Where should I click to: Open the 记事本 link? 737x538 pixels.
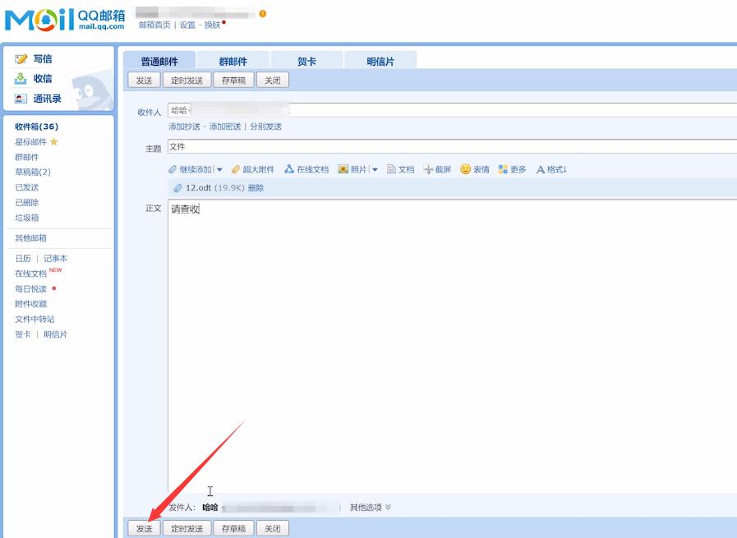56,259
